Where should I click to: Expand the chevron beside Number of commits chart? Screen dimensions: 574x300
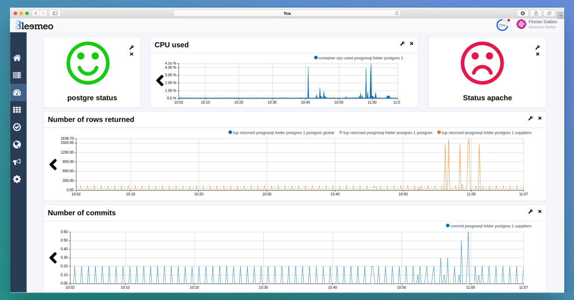(x=53, y=258)
